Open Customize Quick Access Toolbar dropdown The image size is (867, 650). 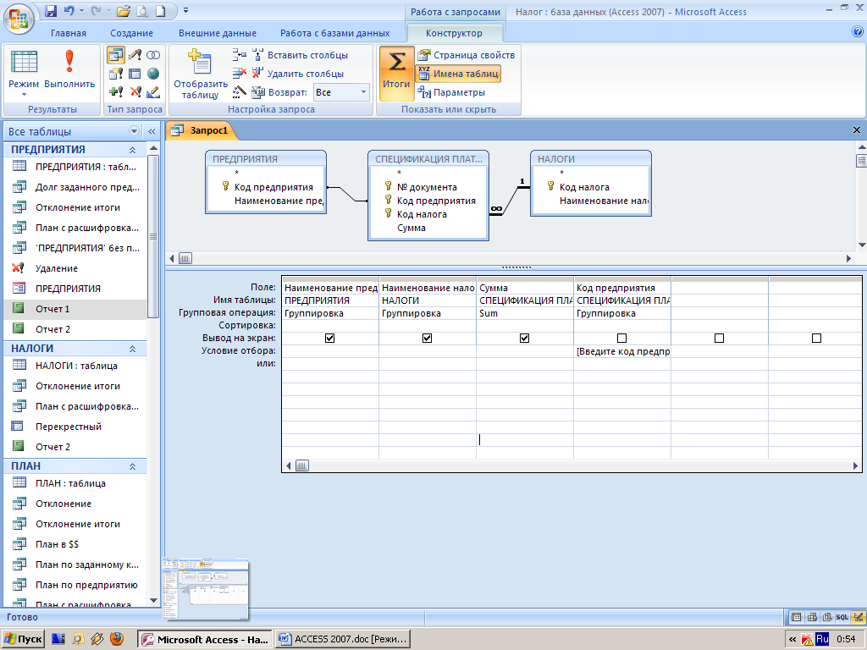[x=185, y=10]
